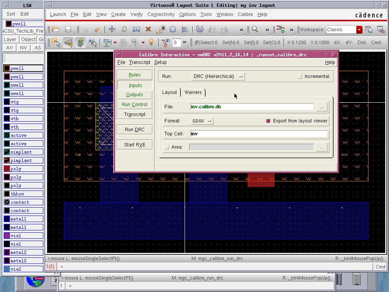Screen dimensions: 389x292
Task: Select the Layout tab
Action: pos(169,92)
